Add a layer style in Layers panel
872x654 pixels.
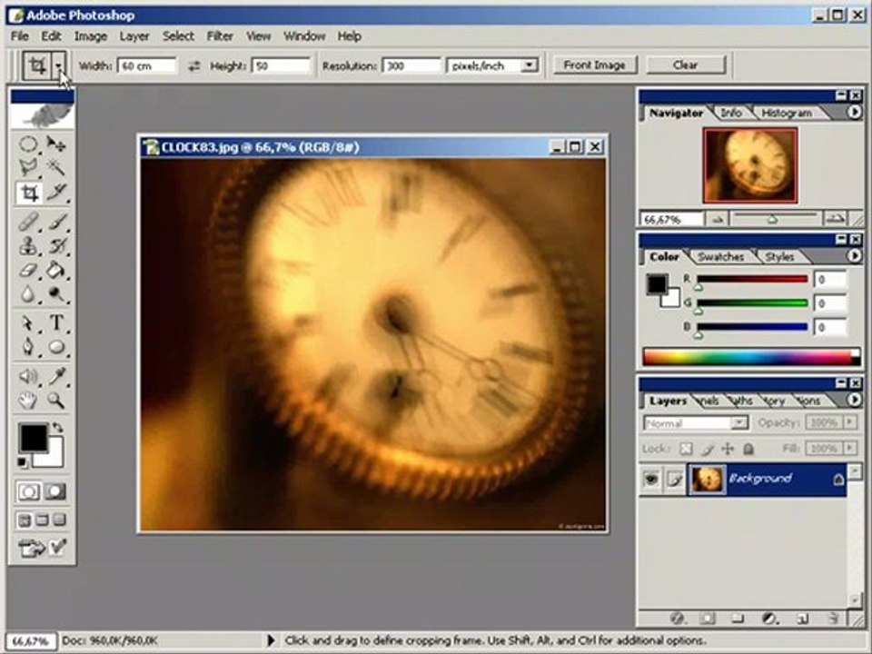tap(677, 618)
